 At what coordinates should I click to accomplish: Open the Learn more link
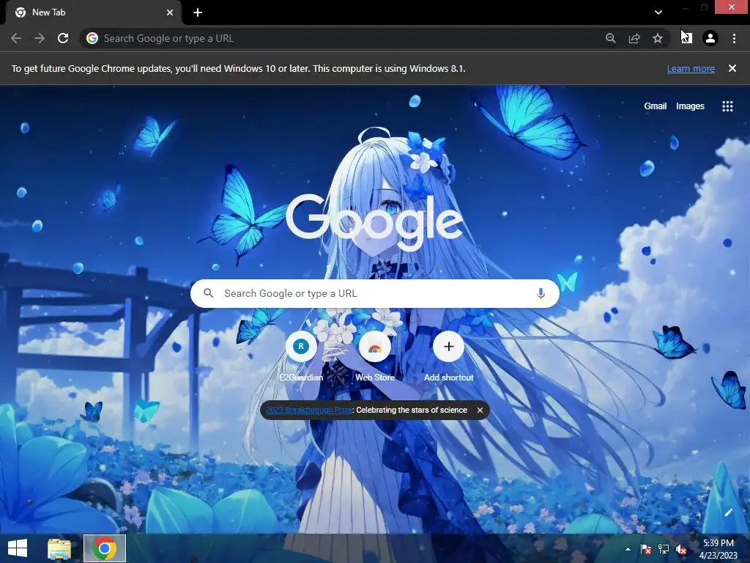(x=691, y=68)
